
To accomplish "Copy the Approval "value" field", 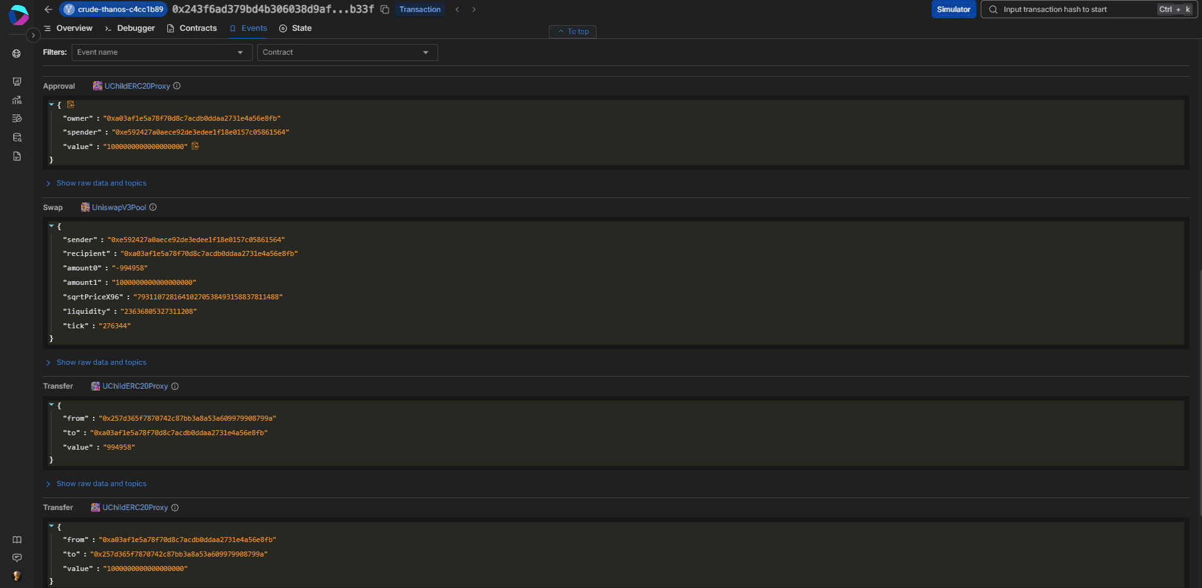I will pos(195,146).
